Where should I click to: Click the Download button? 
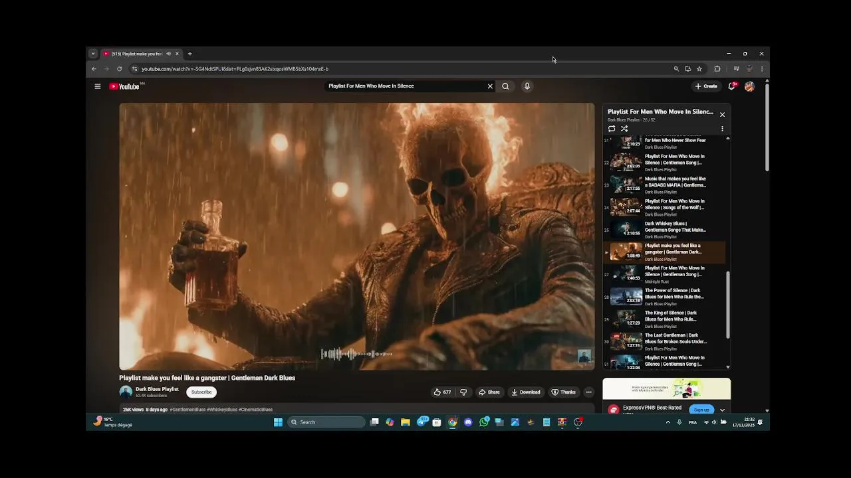coord(526,392)
